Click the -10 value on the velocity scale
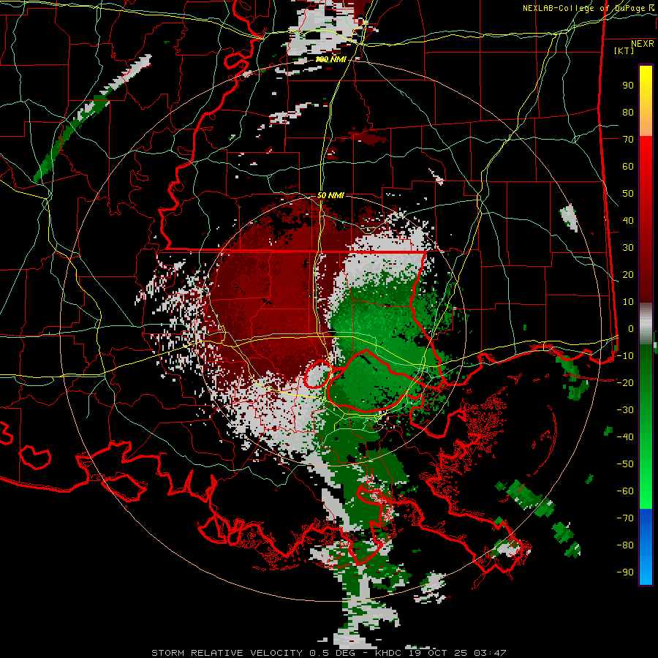The height and width of the screenshot is (658, 658). click(x=625, y=356)
